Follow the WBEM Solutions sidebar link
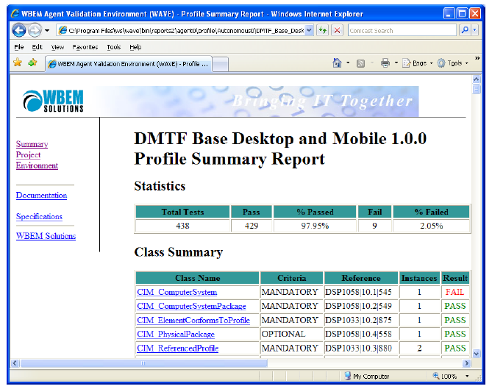Screen dimensions: 492x389 tap(46, 236)
